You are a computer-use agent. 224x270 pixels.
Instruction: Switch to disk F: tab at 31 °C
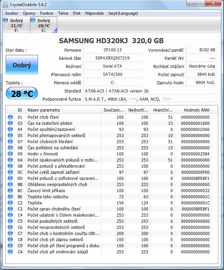[16, 25]
